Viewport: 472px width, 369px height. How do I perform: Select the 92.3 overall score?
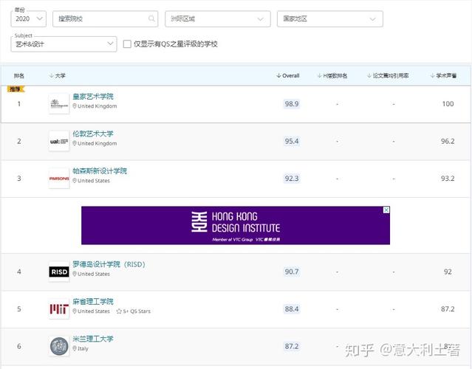(292, 179)
